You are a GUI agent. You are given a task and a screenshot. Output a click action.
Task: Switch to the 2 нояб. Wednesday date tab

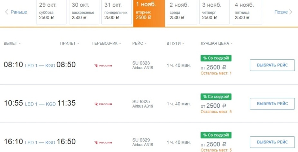coord(182,12)
